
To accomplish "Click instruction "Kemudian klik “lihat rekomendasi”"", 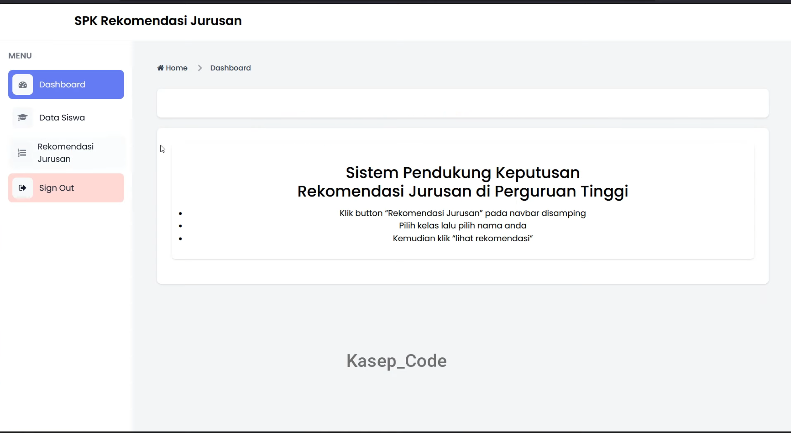I will click(463, 238).
